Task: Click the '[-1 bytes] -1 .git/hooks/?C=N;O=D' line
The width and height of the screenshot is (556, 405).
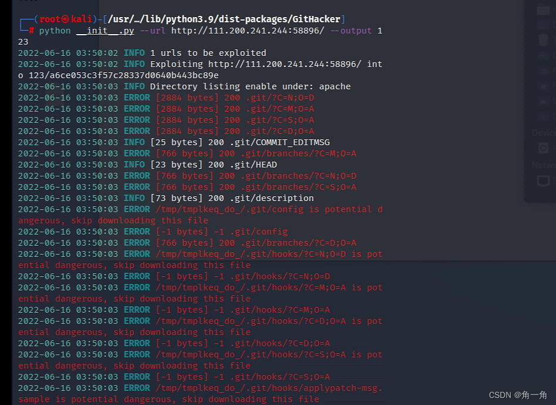Action: (243, 276)
